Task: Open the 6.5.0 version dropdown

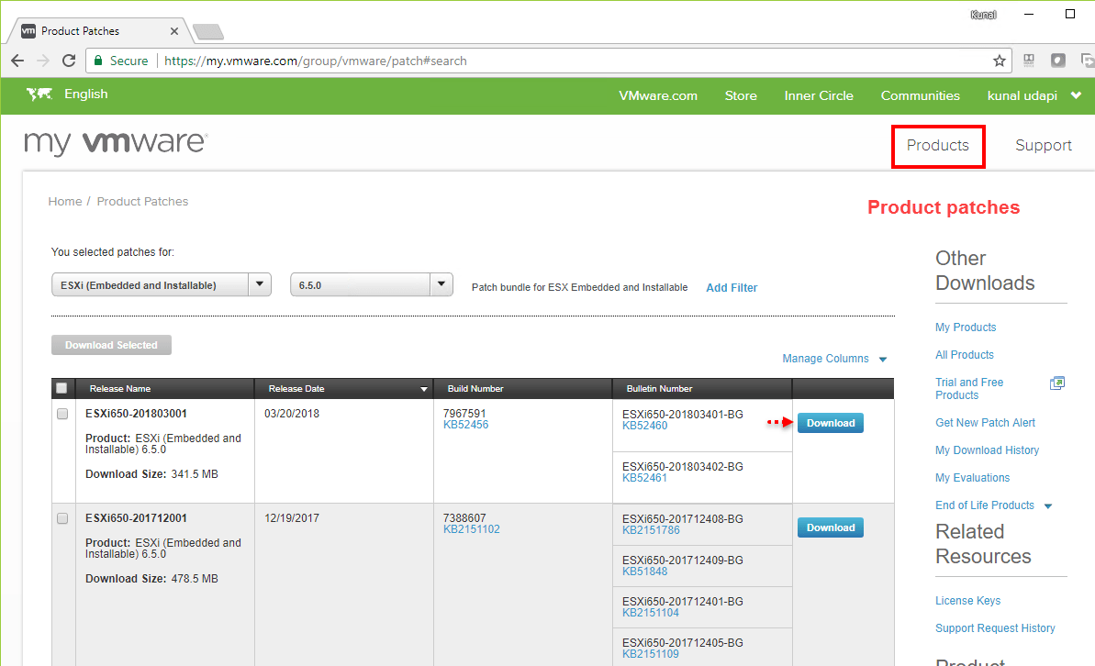Action: pos(441,284)
